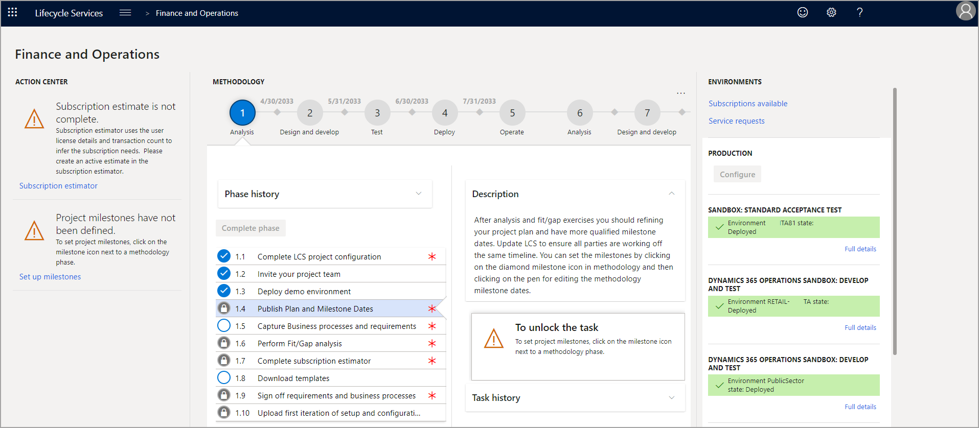Open the user account avatar

966,11
